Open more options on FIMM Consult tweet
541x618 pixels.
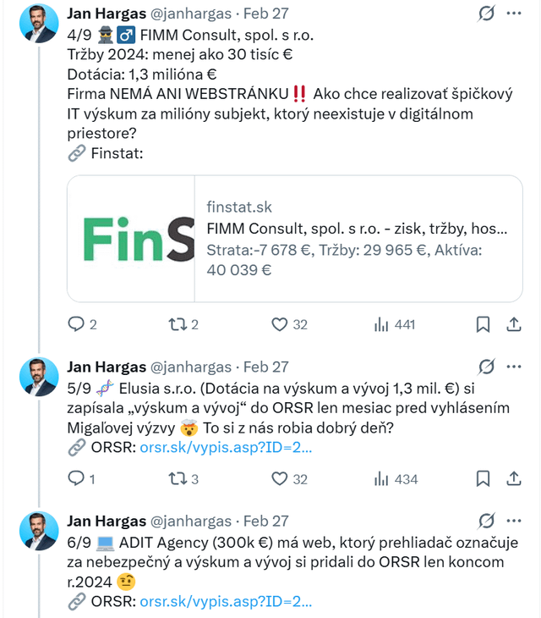[x=513, y=14]
